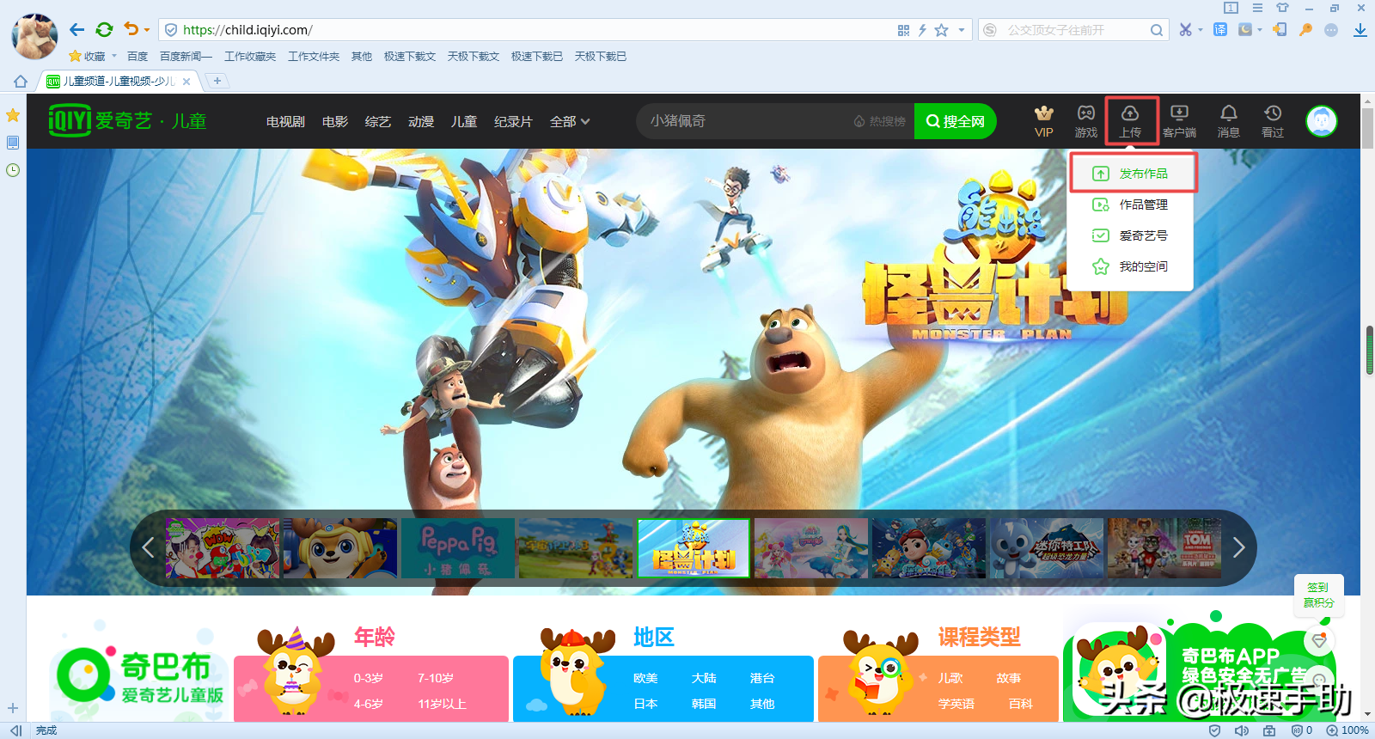Image resolution: width=1375 pixels, height=739 pixels.
Task: Click the translate icon in browser toolbar
Action: point(1220,29)
